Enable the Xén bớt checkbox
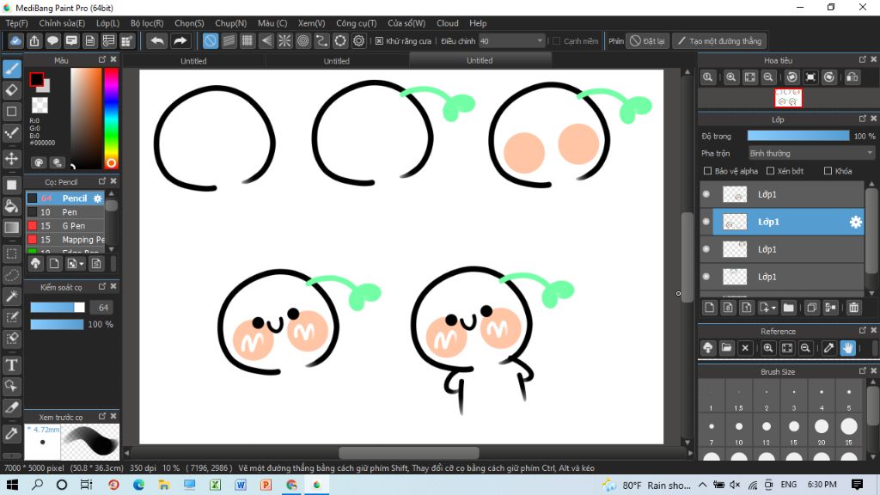 pos(771,171)
